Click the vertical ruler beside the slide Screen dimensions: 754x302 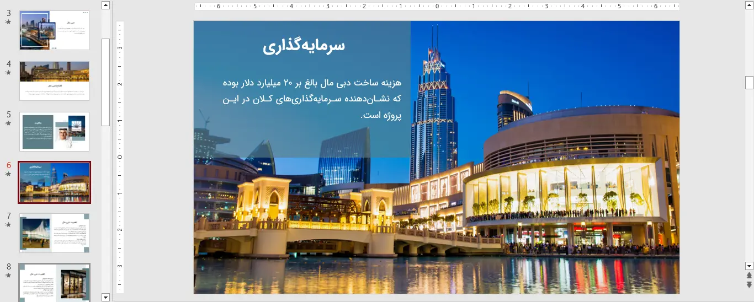click(x=120, y=157)
